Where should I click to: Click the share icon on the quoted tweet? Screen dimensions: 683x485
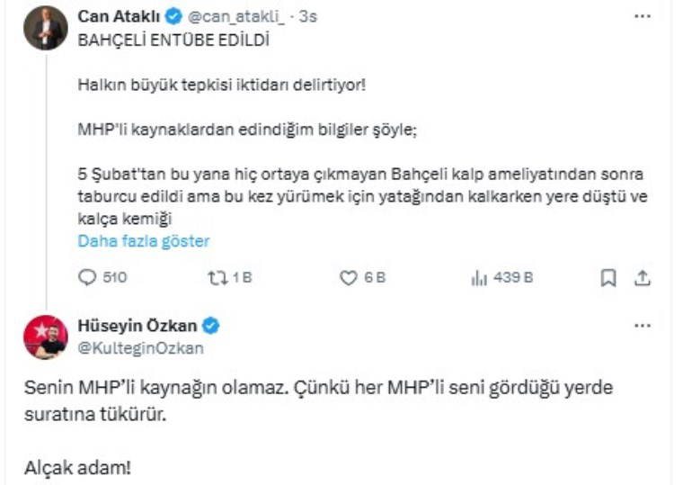pos(642,278)
